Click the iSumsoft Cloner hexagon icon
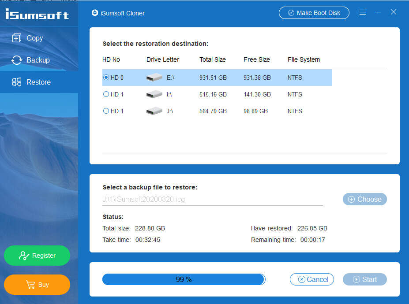The width and height of the screenshot is (409, 304). (95, 13)
